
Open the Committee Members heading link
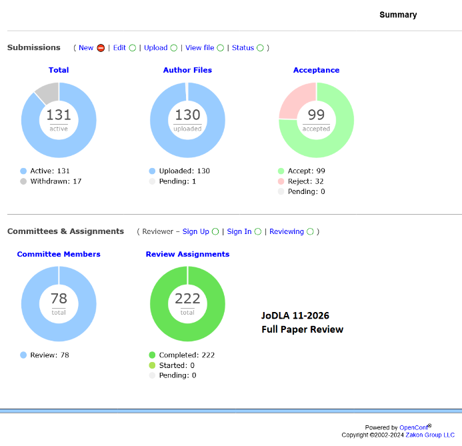pyautogui.click(x=59, y=254)
